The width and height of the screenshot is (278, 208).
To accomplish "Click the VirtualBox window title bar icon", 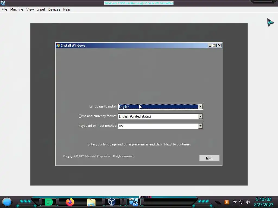I will [3, 3].
